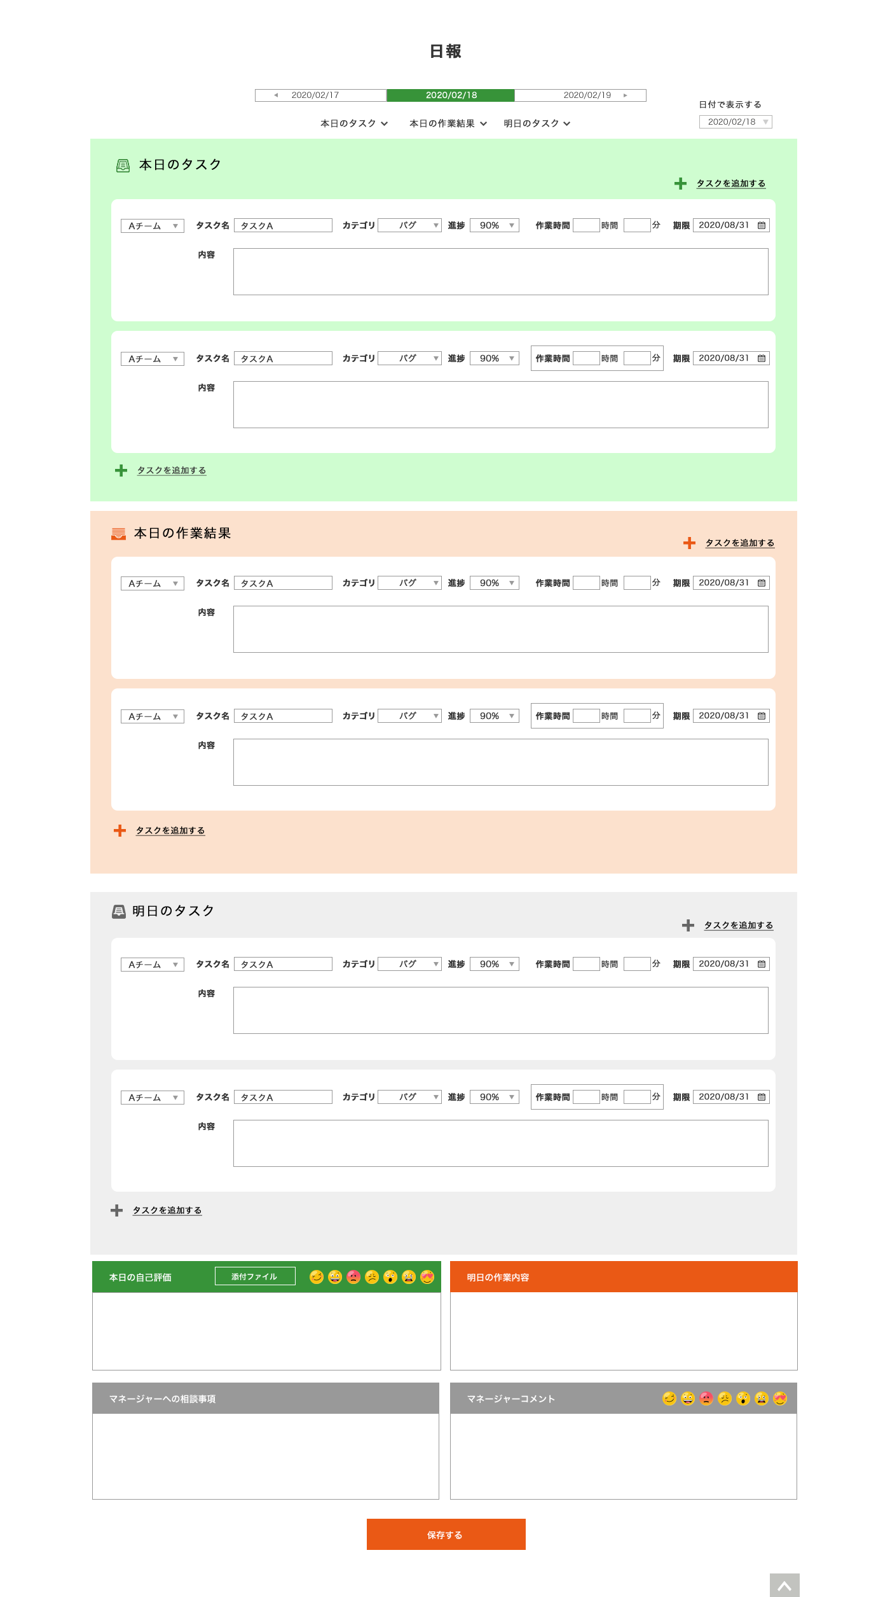Choose the sad frowning emoji in 本日の自己評価 header

[x=372, y=1277]
